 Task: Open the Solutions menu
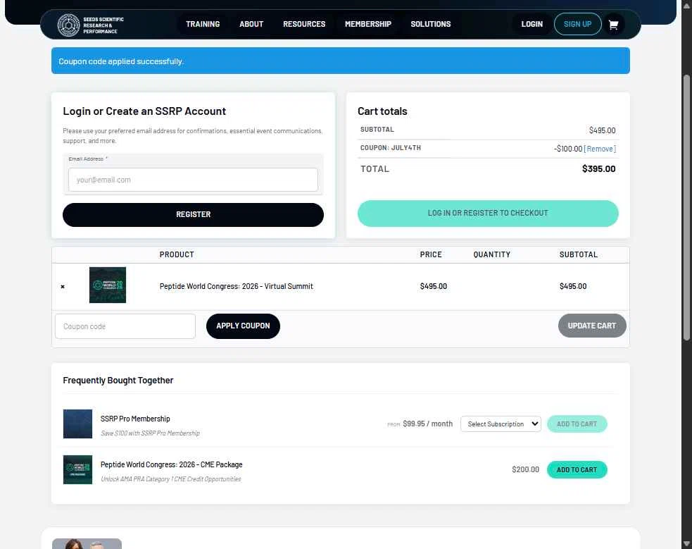click(431, 24)
